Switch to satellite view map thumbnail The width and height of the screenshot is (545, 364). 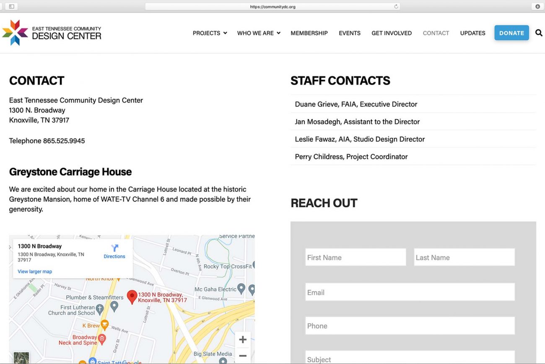pyautogui.click(x=21, y=357)
